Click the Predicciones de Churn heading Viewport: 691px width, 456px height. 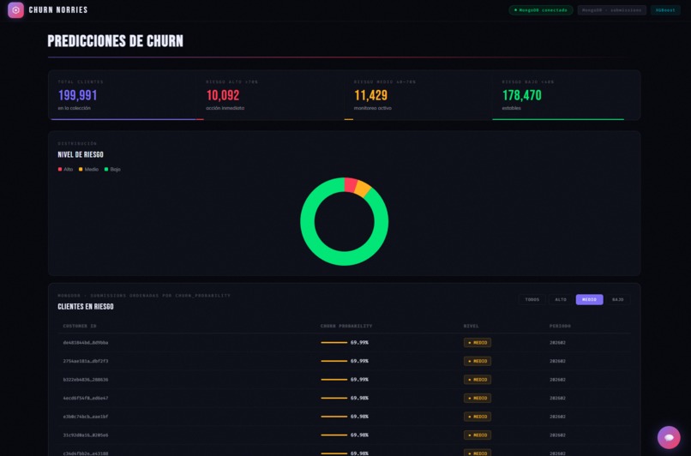tap(116, 41)
